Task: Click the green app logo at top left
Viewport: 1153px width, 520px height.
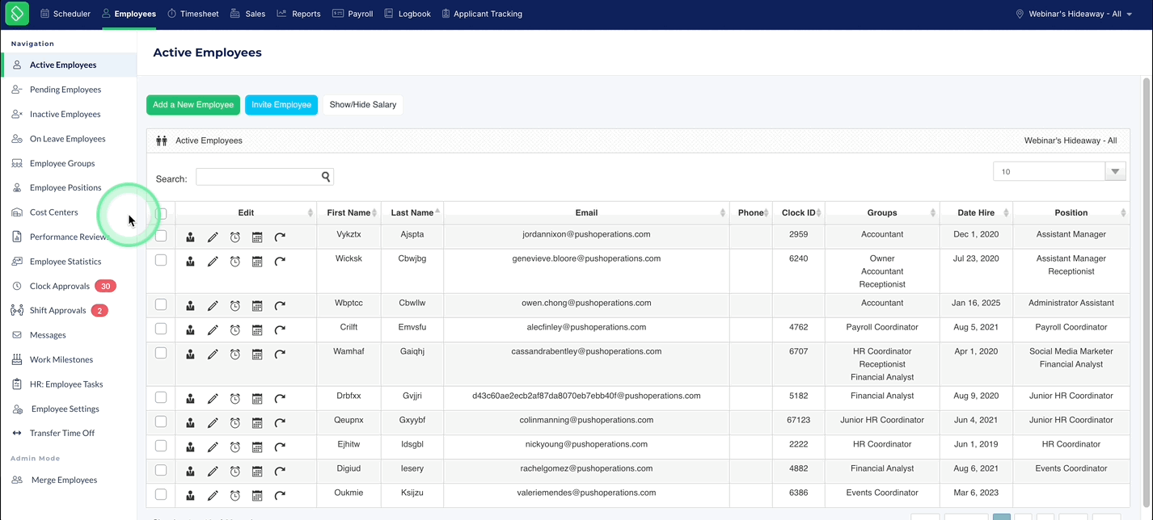Action: (x=17, y=14)
